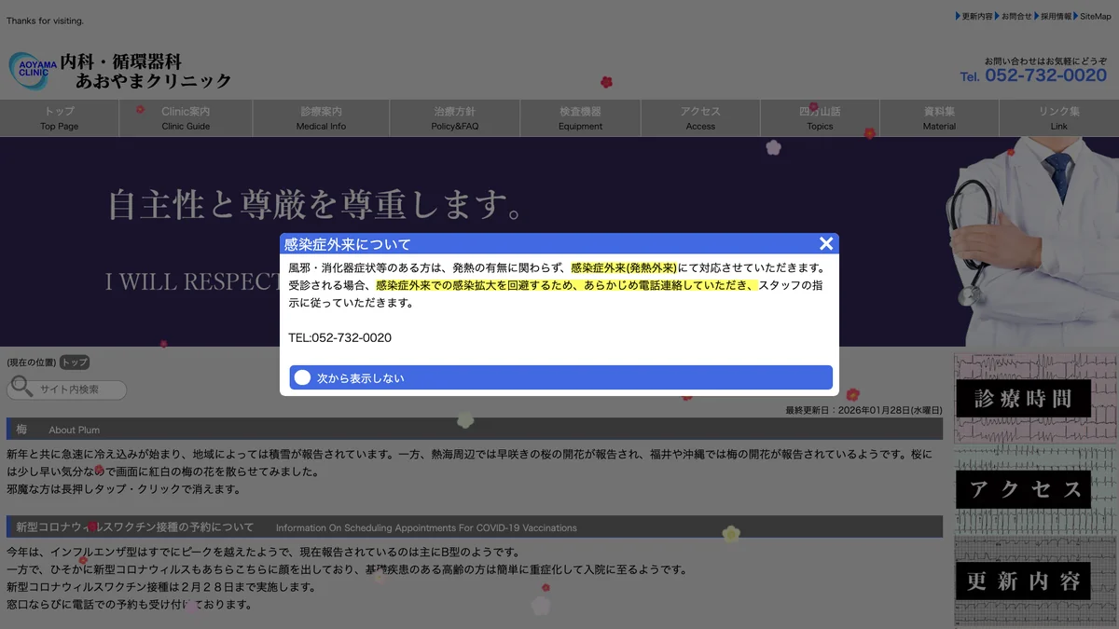Close the 感染症外来について popup

coord(825,243)
